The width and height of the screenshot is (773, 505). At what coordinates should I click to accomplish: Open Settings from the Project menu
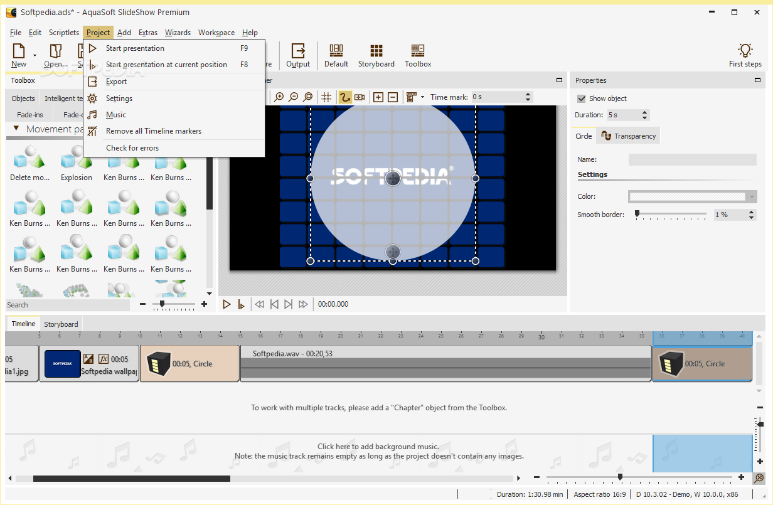[174, 98]
